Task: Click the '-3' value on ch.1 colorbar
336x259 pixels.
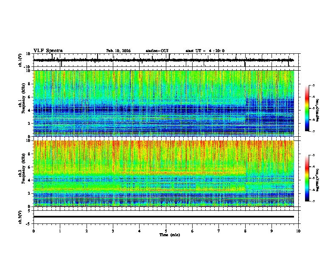Action: point(313,85)
